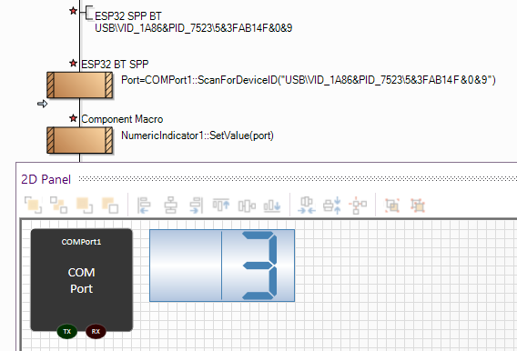Align selected objects to the right
This screenshot has width=517, height=351.
pos(197,206)
